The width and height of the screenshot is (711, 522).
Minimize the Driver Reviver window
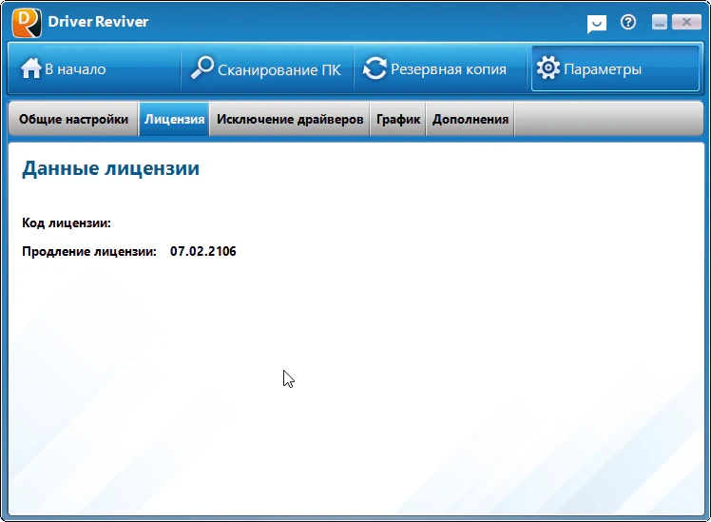coord(660,22)
